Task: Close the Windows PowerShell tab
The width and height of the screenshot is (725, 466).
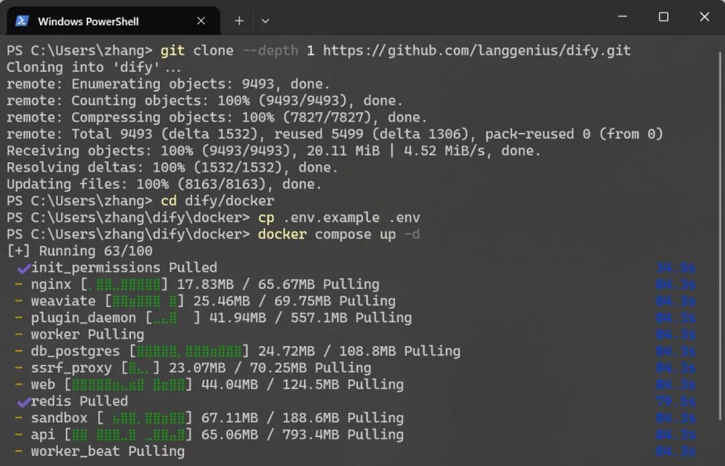Action: click(x=201, y=21)
